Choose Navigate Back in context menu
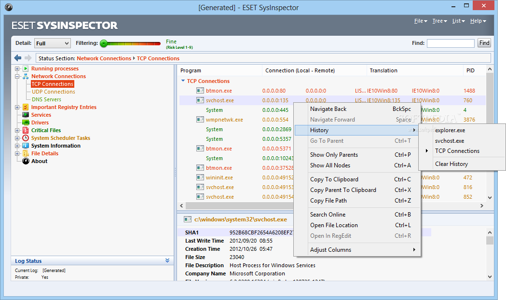506x300 pixels. coord(357,109)
